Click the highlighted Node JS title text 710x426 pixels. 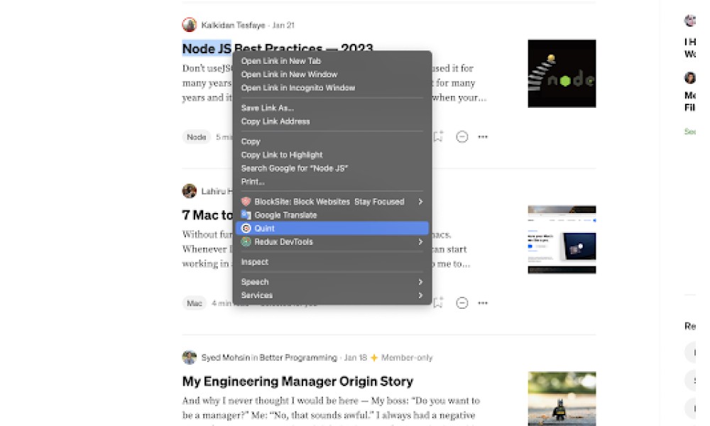(207, 48)
